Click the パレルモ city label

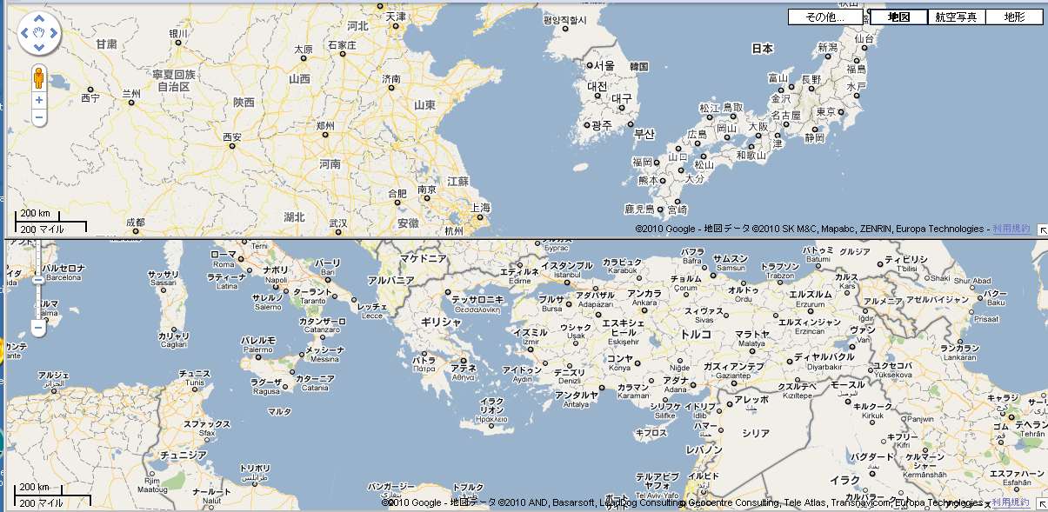click(x=258, y=340)
